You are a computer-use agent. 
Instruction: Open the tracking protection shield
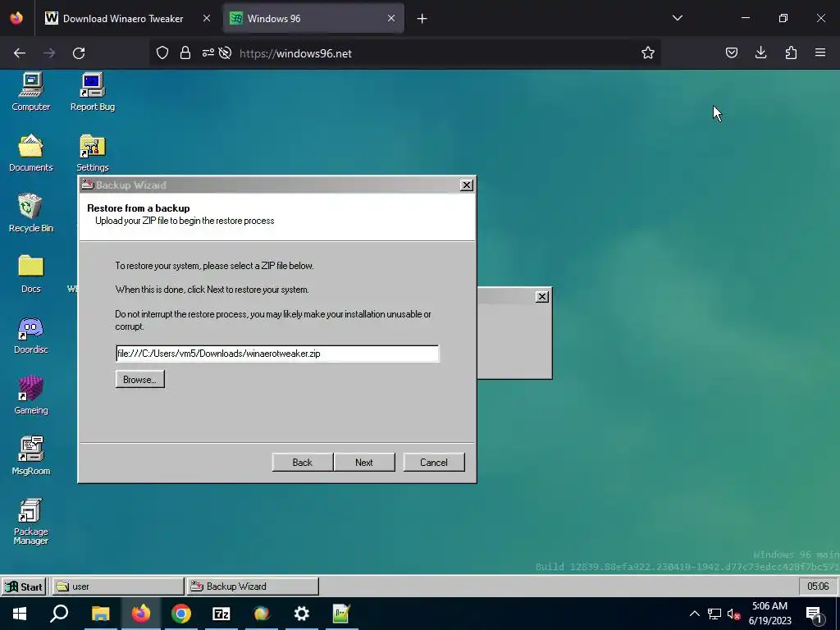(x=162, y=52)
